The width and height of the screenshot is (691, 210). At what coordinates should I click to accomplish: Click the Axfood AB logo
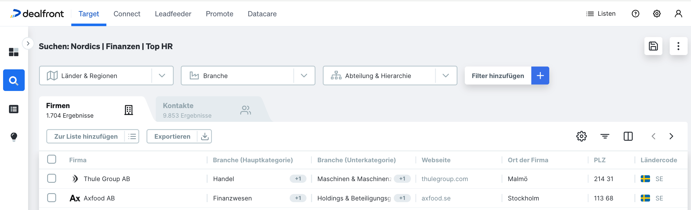pyautogui.click(x=75, y=198)
